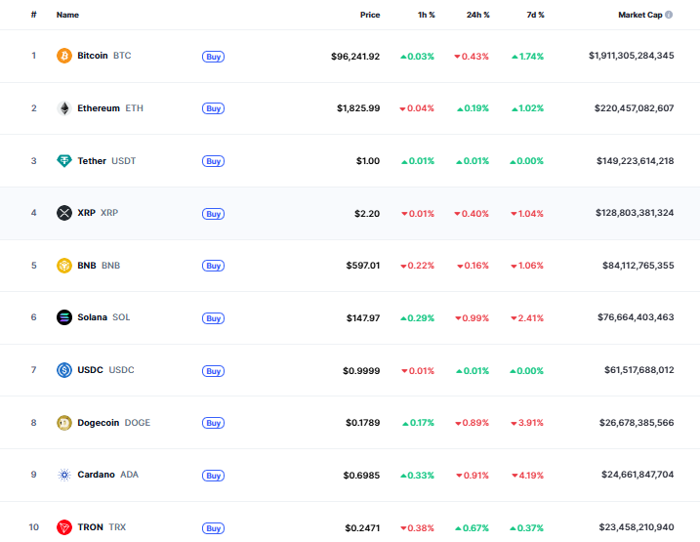Click Ethereum price $1,825.99
This screenshot has height=542, width=700.
[358, 108]
